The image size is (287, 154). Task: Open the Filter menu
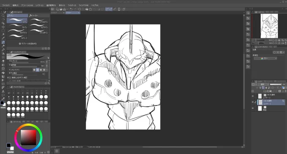(x=72, y=5)
